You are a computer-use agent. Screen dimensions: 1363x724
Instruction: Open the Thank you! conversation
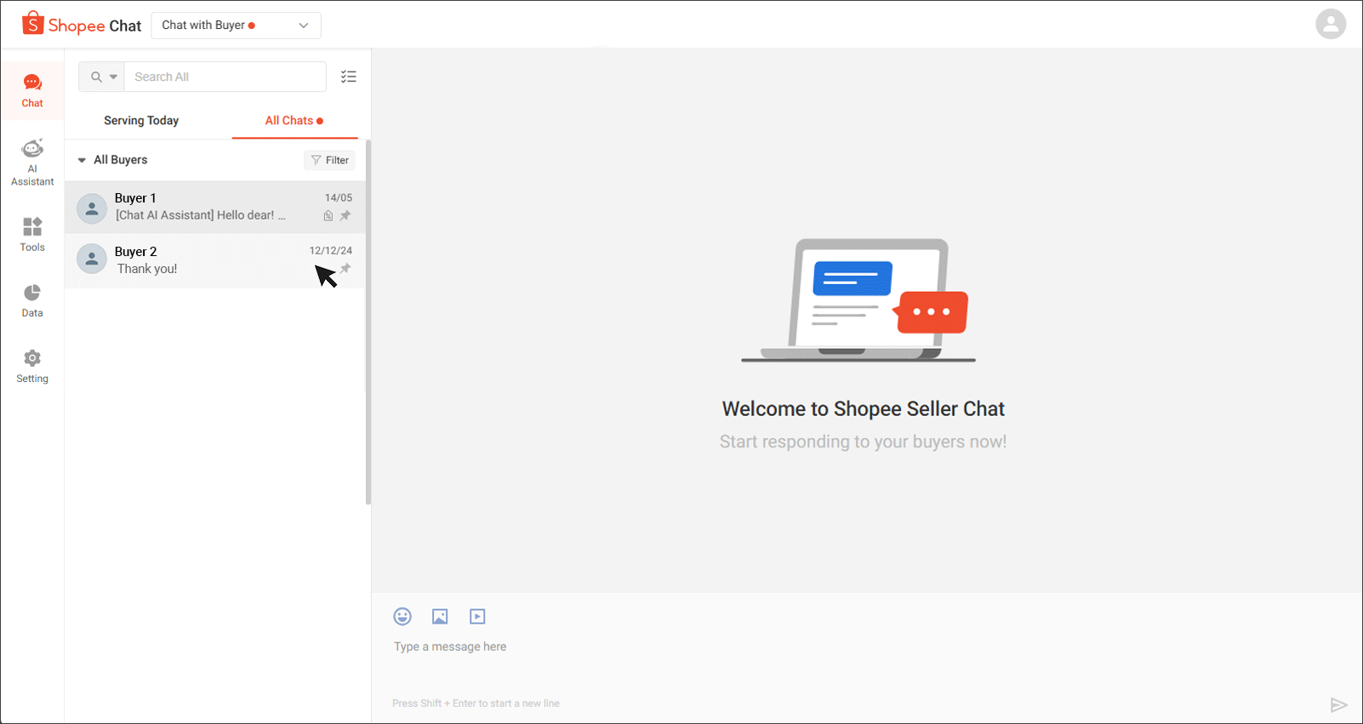pos(215,260)
